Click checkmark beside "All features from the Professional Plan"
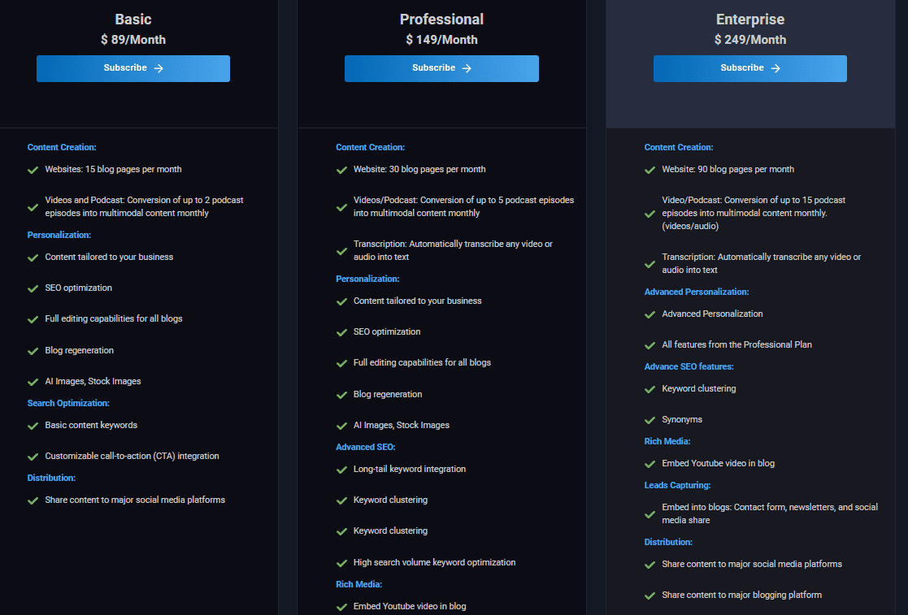The image size is (908, 615). (x=650, y=345)
